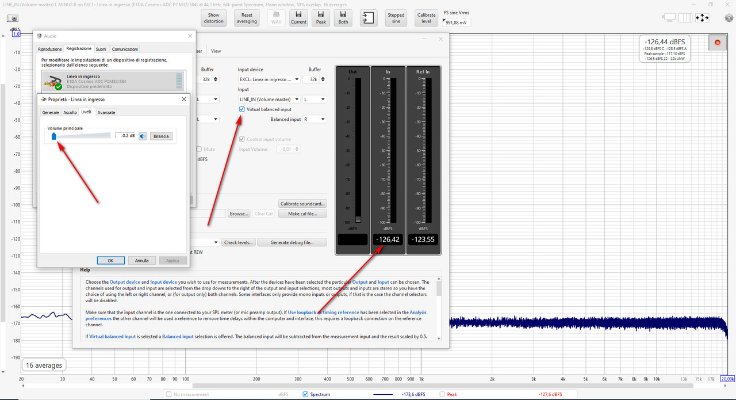Screen dimensions: 736x400
Task: Switch to the Comunicazioni tab
Action: click(125, 49)
